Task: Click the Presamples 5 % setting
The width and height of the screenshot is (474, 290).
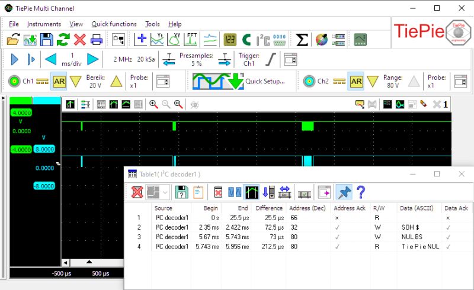Action: coord(197,59)
